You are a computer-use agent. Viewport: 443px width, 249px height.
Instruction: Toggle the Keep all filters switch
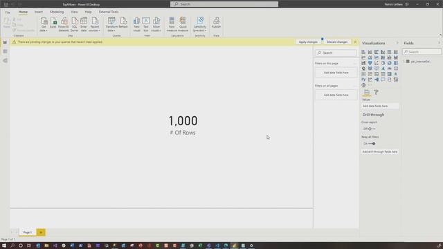coord(372,143)
